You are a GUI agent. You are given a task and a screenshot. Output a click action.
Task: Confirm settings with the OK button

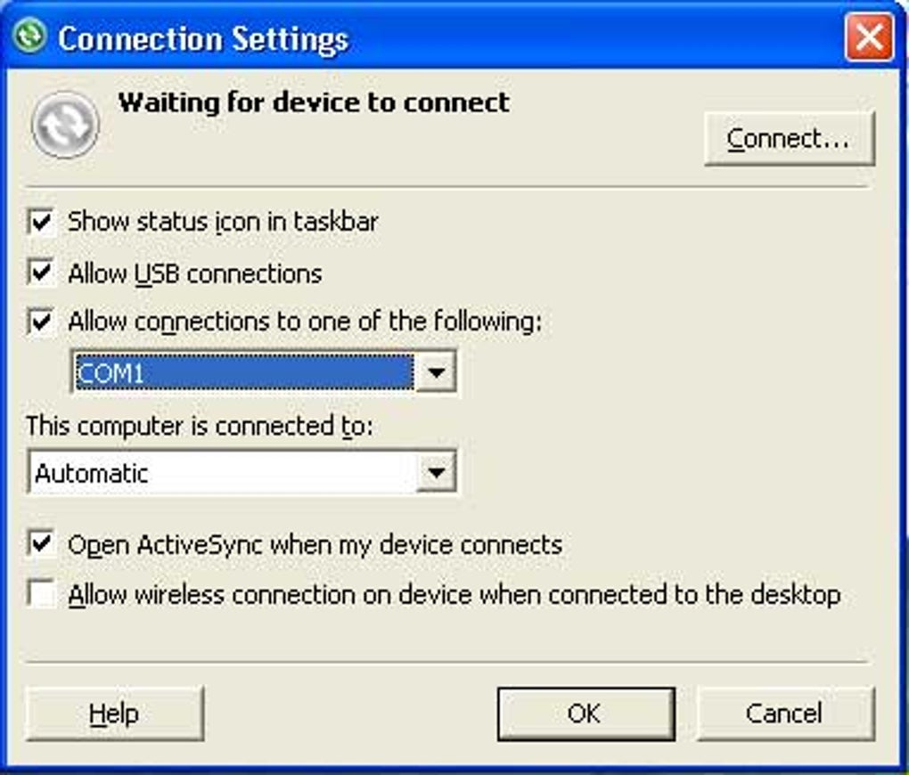[x=585, y=714]
